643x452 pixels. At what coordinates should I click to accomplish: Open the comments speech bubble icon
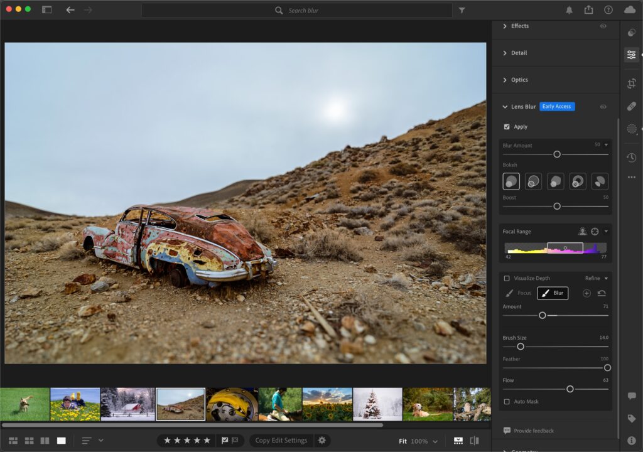tap(632, 395)
